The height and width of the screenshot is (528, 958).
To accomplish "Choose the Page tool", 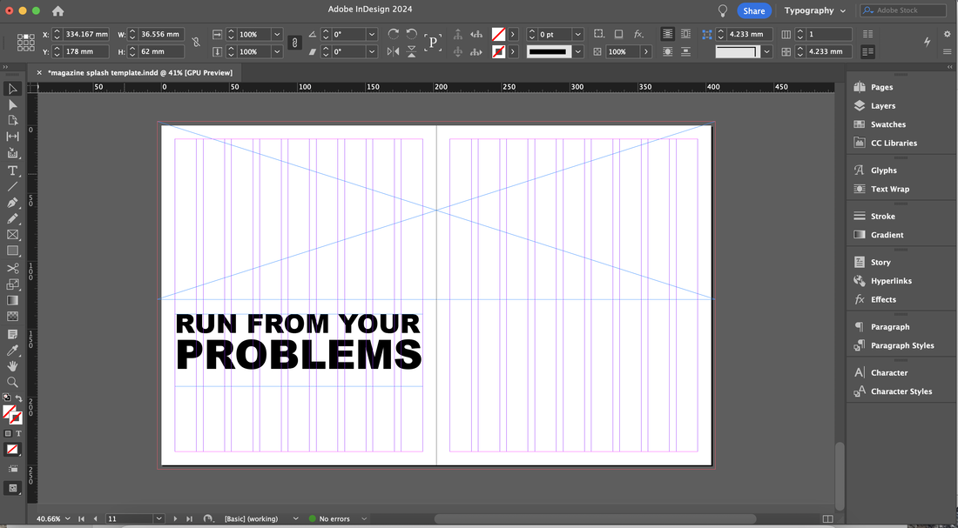I will [12, 121].
